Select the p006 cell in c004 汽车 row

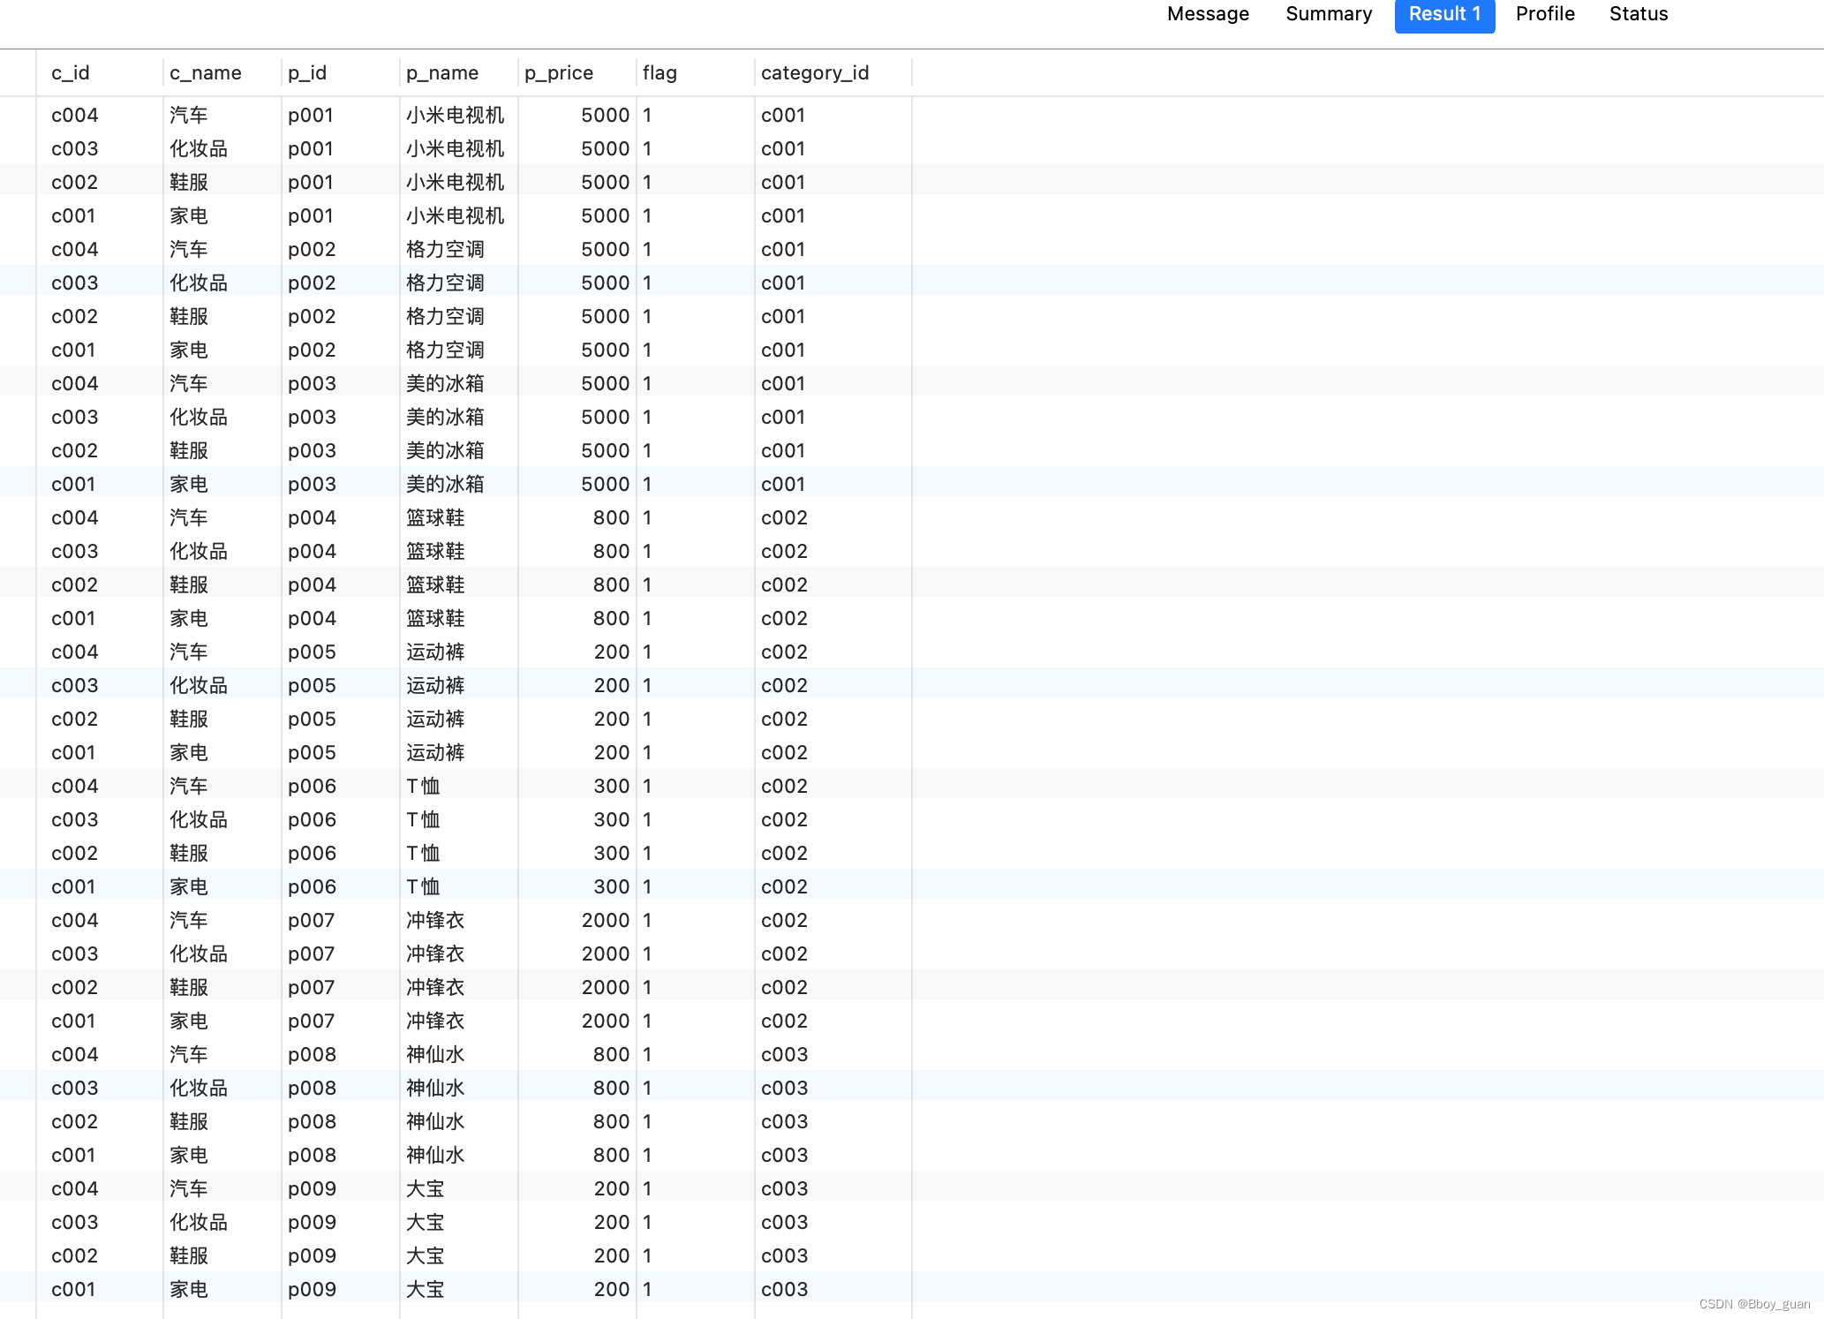[312, 787]
